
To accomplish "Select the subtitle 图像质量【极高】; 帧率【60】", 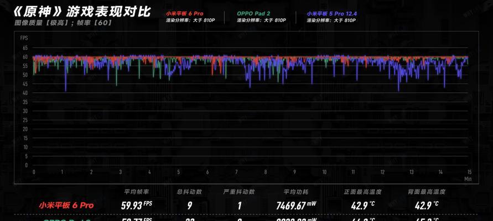I will (63, 23).
